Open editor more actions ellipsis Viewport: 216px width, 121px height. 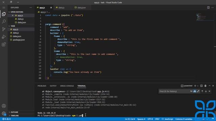pos(213,7)
